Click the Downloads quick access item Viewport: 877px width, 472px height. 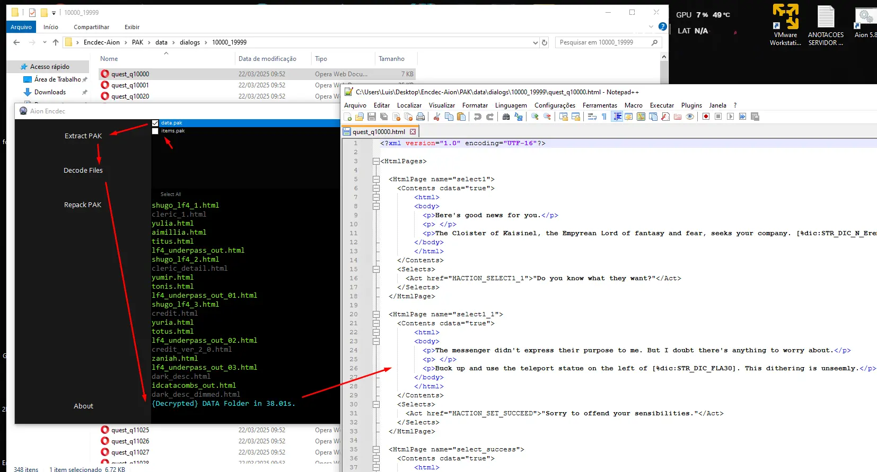(x=50, y=92)
